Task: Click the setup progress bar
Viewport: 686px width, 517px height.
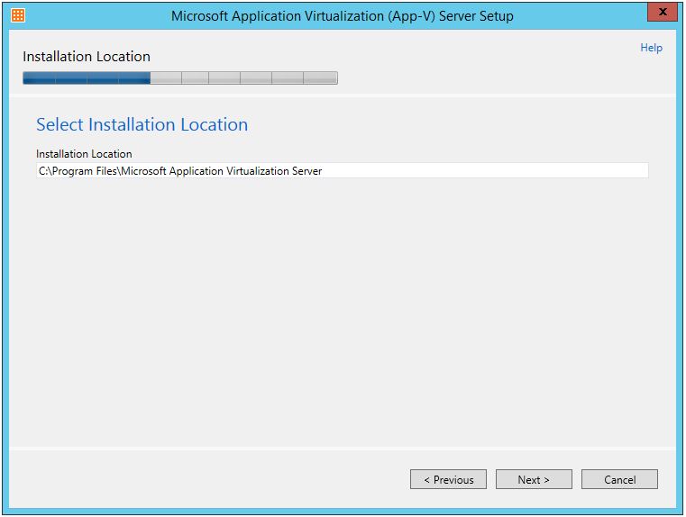Action: tap(180, 77)
